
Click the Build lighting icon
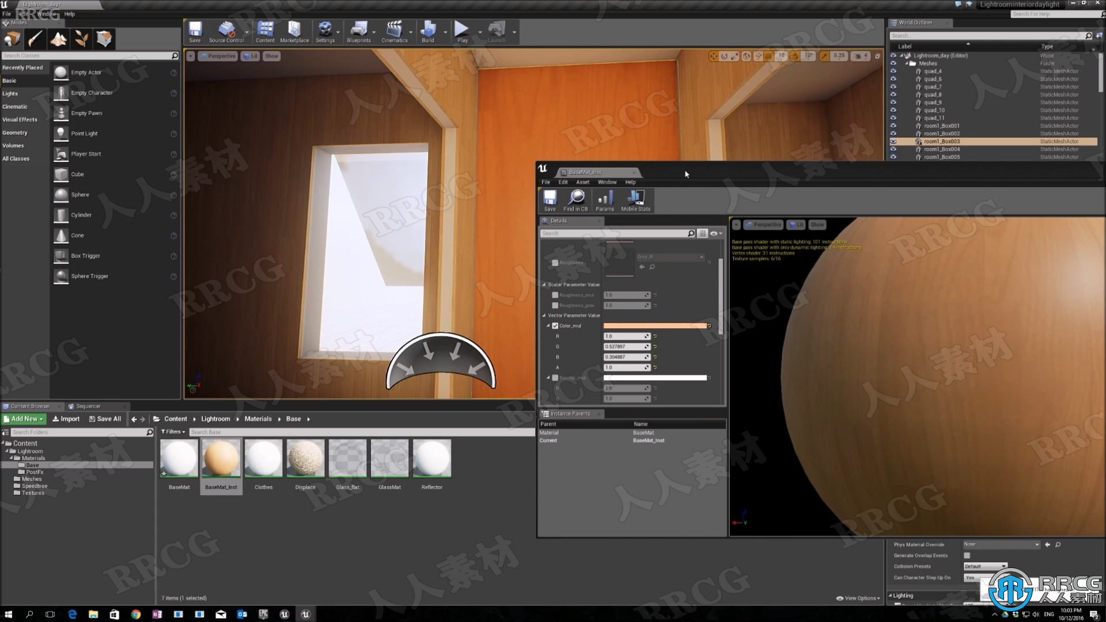pyautogui.click(x=427, y=32)
